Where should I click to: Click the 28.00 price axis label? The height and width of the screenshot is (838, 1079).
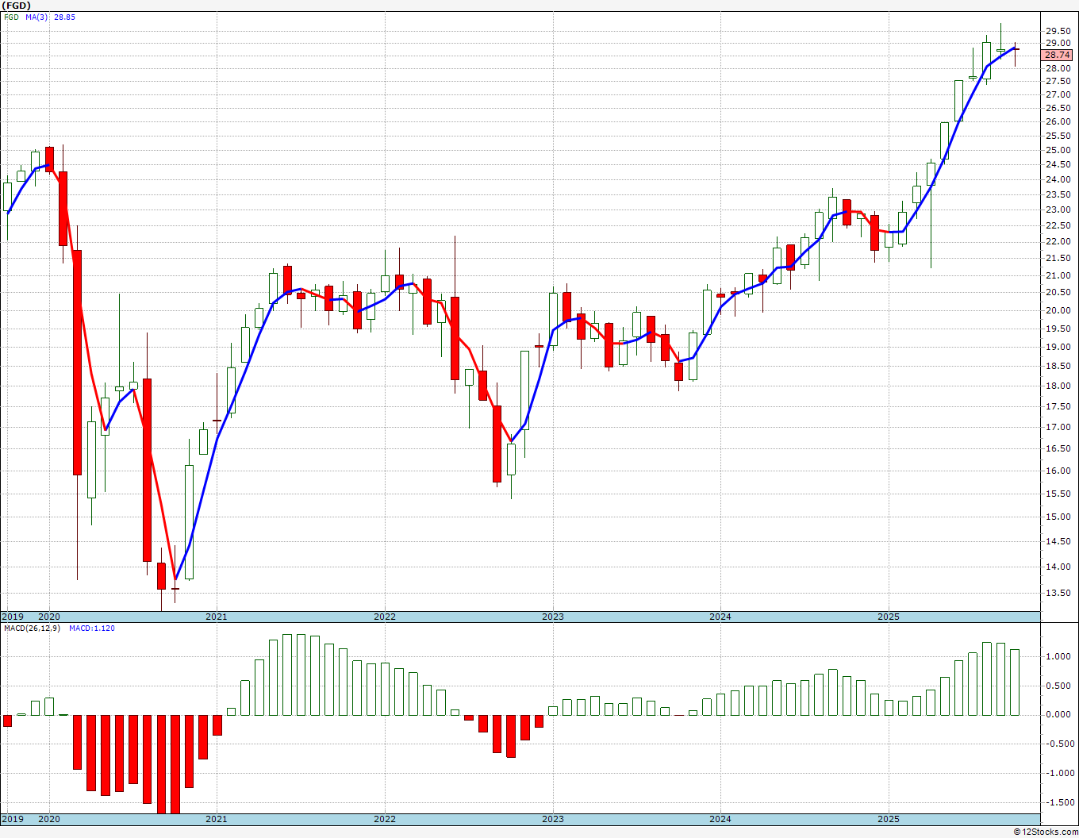[x=1058, y=68]
